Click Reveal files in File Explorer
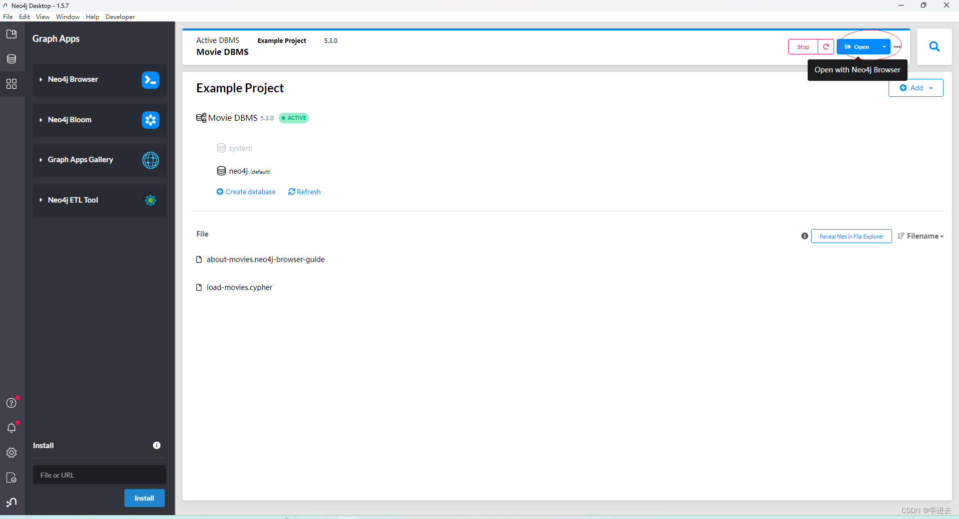959x519 pixels. (x=851, y=236)
